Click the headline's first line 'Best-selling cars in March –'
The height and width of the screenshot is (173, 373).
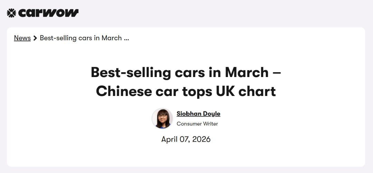coord(186,73)
